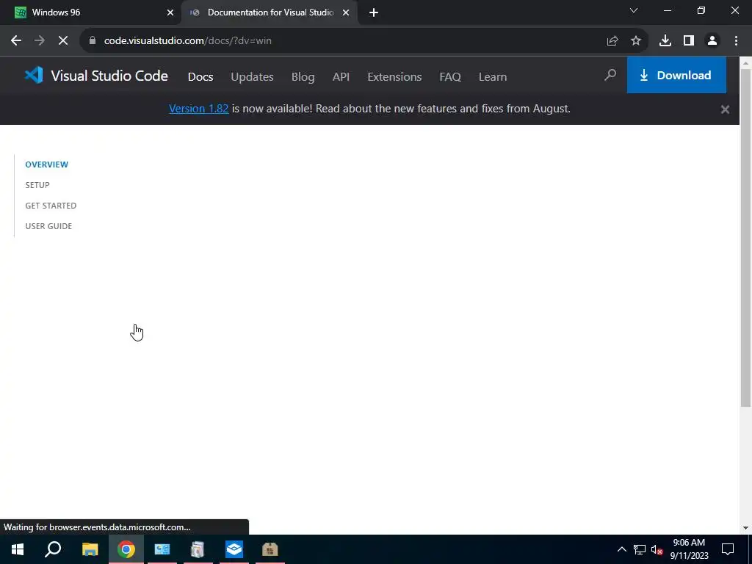Screen dimensions: 752x564
Task: Click the page vertical scrollbar thumb
Action: pyautogui.click(x=746, y=237)
